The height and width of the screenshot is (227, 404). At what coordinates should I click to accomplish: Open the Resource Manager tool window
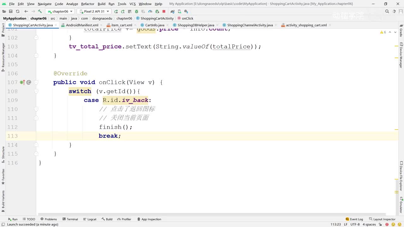3,57
